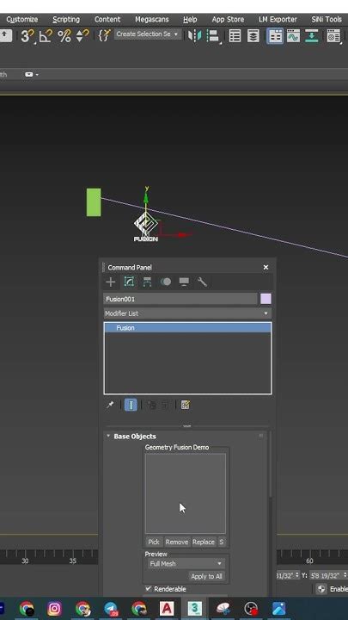Viewport: 348px width, 620px height.
Task: Click the green rectangle object in viewport
Action: pyautogui.click(x=94, y=202)
